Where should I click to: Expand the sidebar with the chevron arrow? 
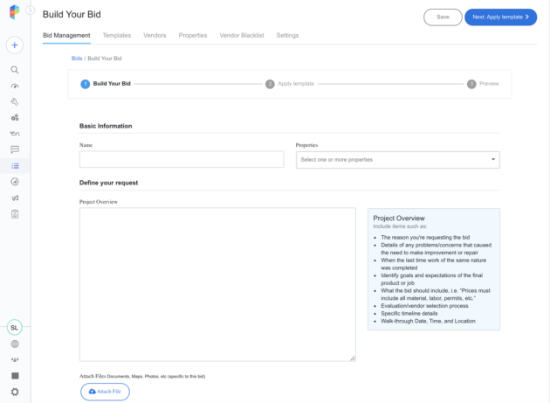(31, 10)
